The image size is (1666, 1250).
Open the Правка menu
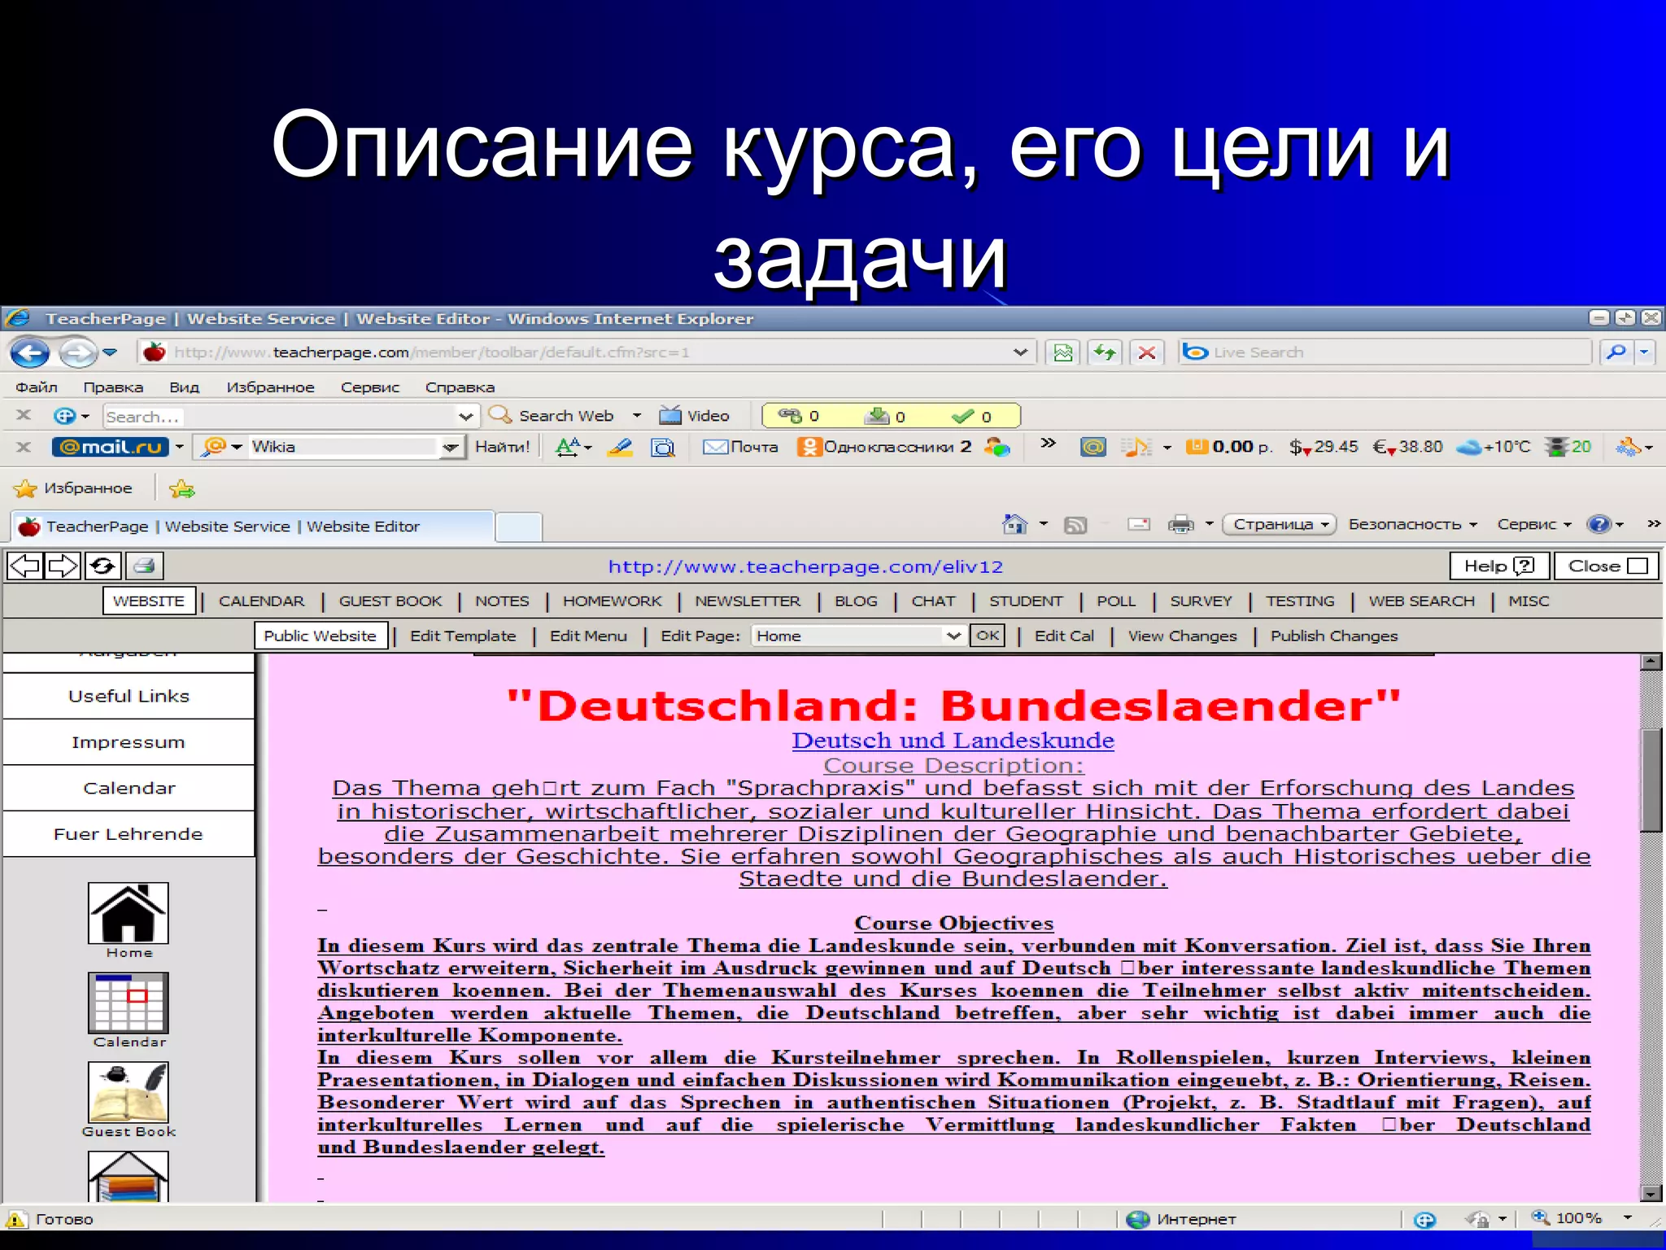pyautogui.click(x=113, y=387)
